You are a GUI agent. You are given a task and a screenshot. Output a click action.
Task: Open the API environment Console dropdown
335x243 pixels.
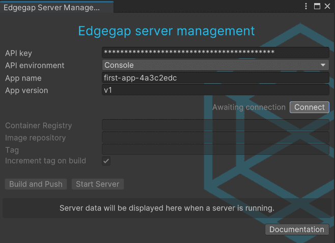pyautogui.click(x=215, y=65)
